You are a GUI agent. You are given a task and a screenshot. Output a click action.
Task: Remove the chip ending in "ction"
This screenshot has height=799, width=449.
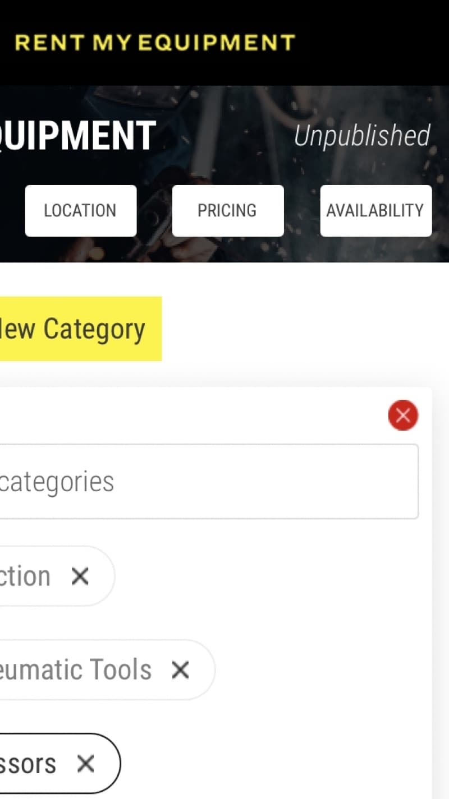click(x=80, y=576)
